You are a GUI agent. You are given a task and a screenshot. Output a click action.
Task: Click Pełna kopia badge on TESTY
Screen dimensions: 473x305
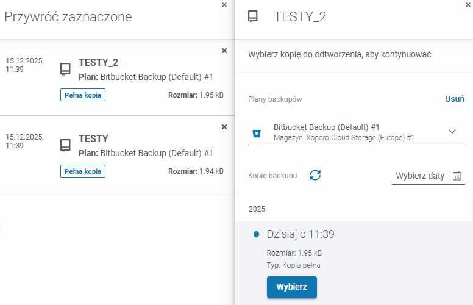coord(83,171)
